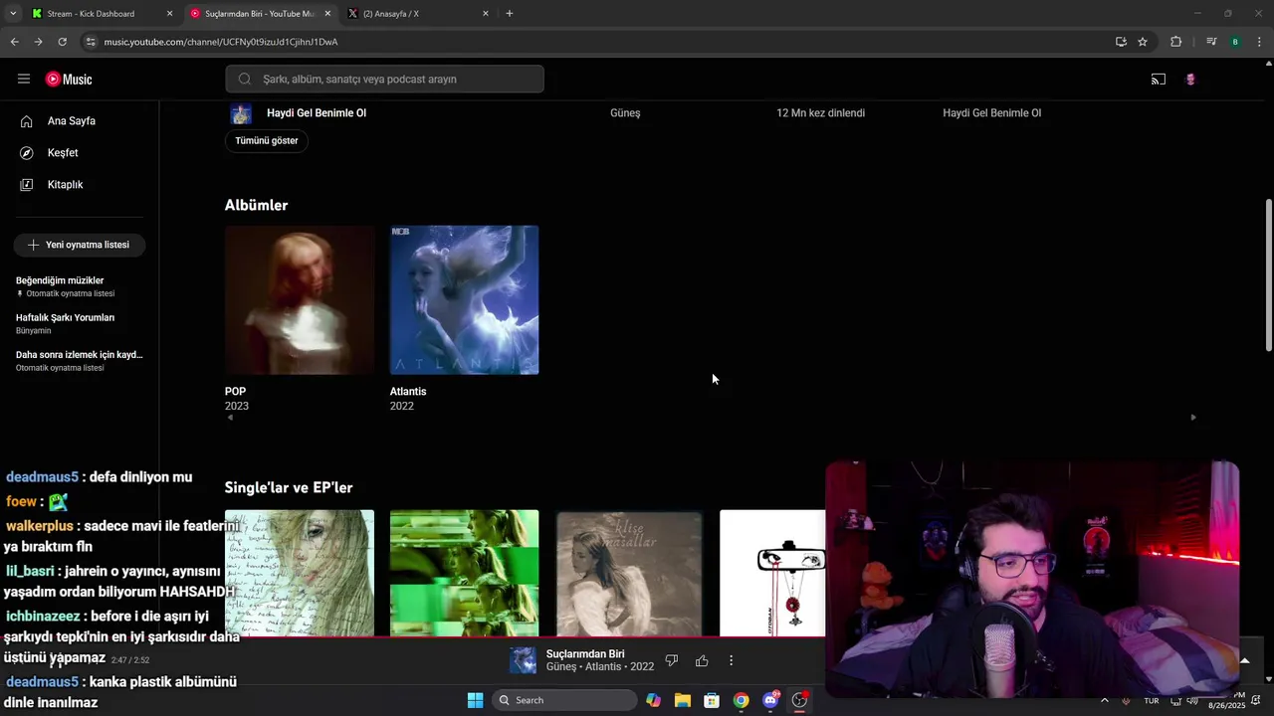The width and height of the screenshot is (1274, 716).
Task: Open the POP album cover
Action: tap(300, 299)
